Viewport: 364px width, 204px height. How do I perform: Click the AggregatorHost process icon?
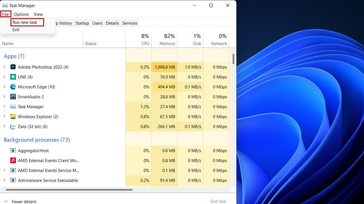point(13,151)
